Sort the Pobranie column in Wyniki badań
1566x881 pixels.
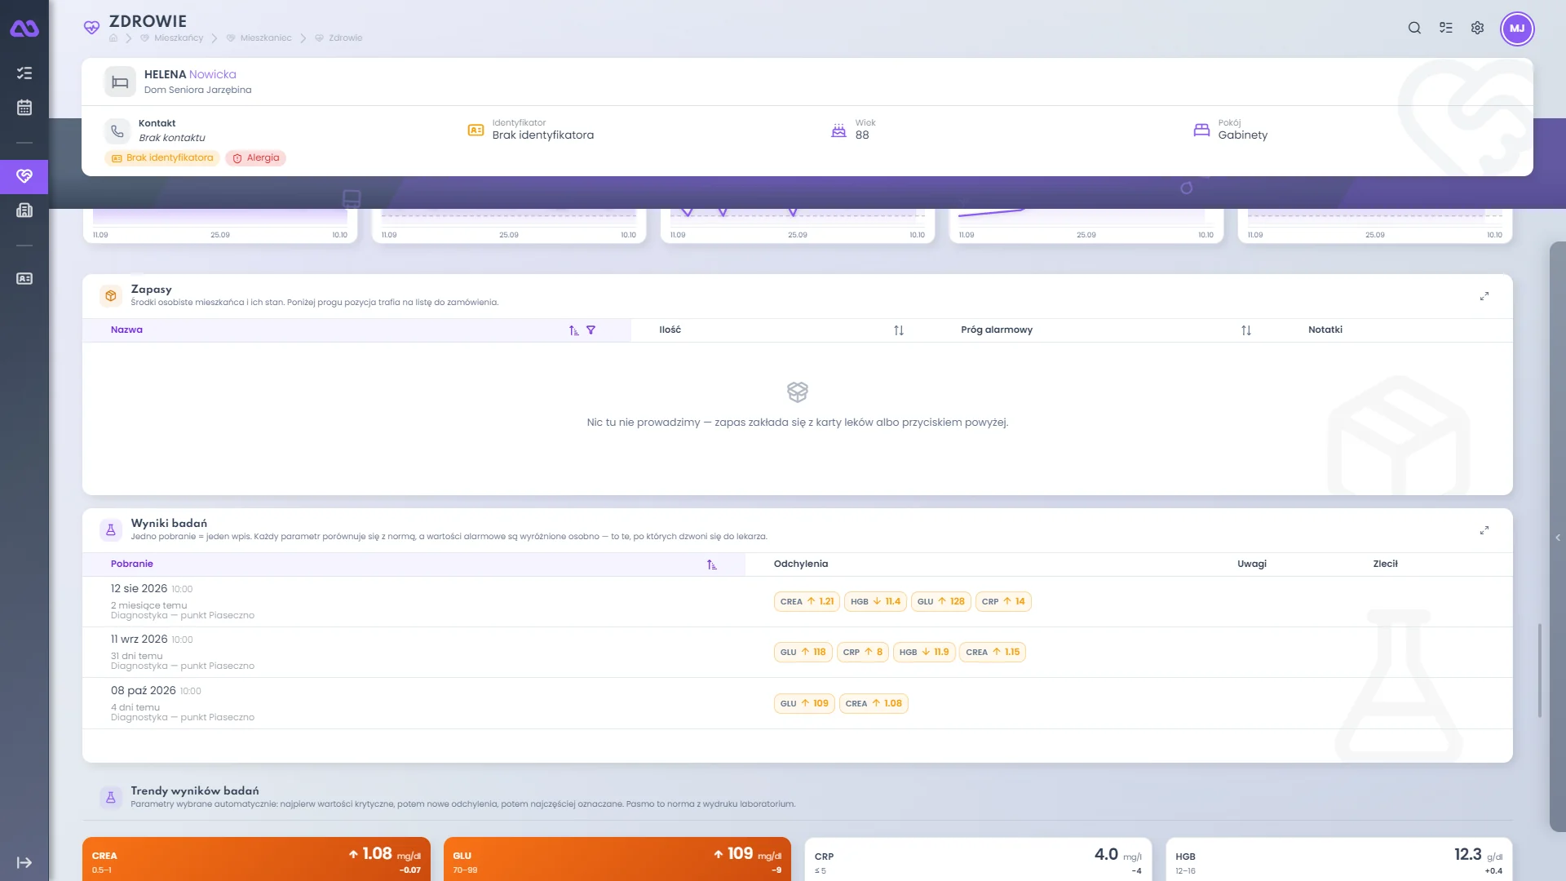click(712, 564)
